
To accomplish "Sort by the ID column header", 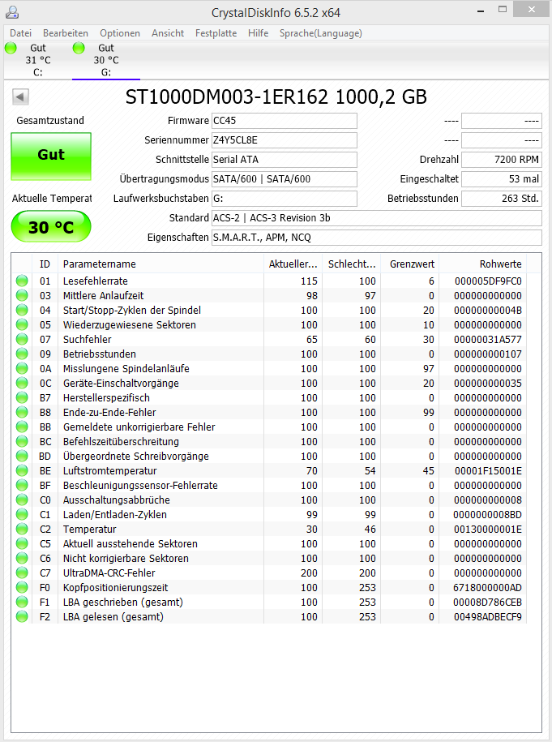I will click(45, 264).
